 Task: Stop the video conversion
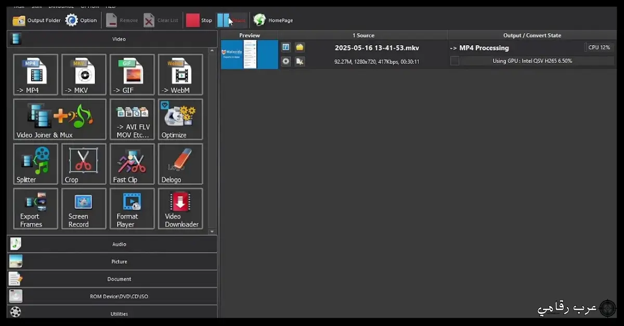coord(200,20)
